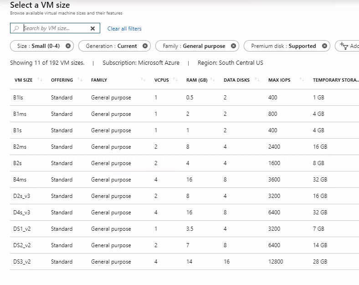Click the 0.5 RAM value for B1ls

click(x=190, y=98)
